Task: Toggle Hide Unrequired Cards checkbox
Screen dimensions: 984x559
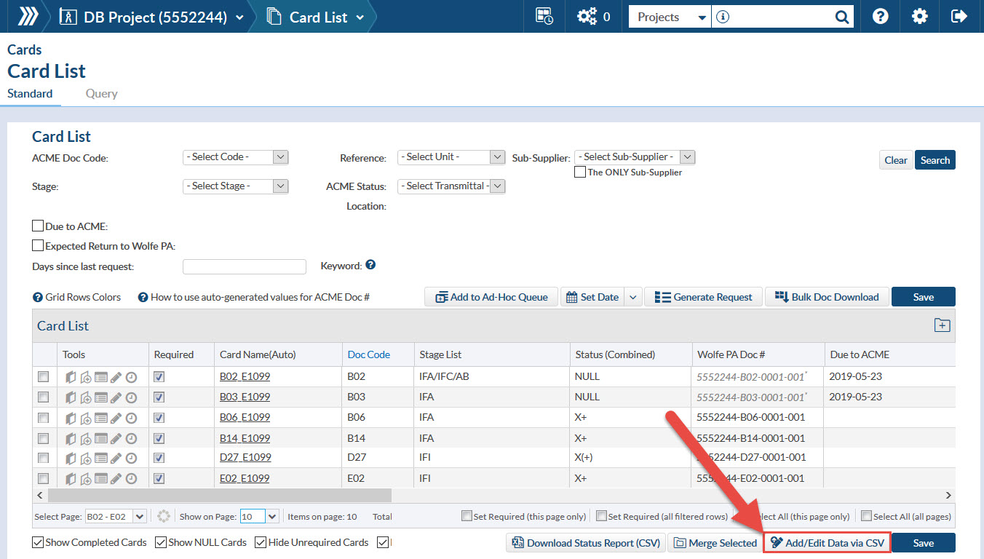Action: pyautogui.click(x=260, y=542)
